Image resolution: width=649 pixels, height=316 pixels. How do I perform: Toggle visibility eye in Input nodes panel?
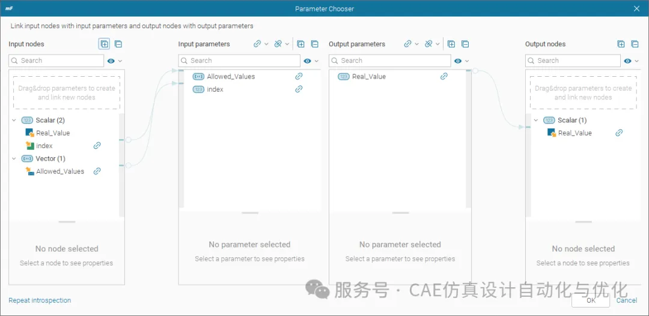111,61
